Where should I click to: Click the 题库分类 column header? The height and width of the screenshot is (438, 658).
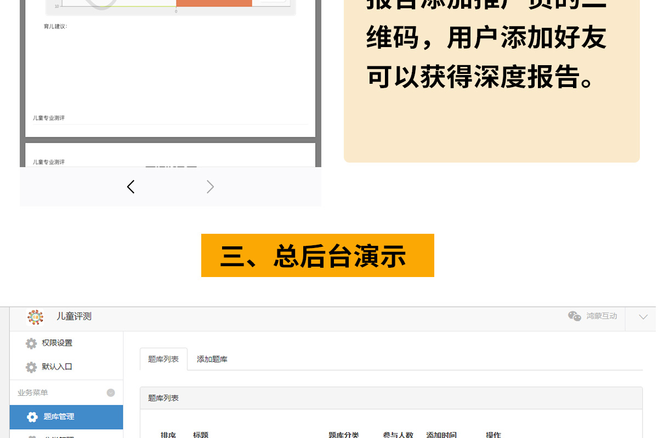(344, 435)
